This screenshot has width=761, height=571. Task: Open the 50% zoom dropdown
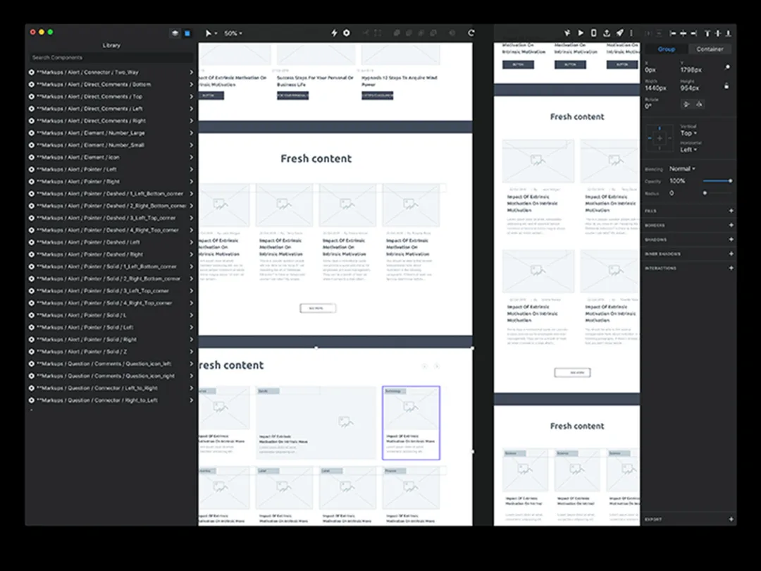[233, 33]
